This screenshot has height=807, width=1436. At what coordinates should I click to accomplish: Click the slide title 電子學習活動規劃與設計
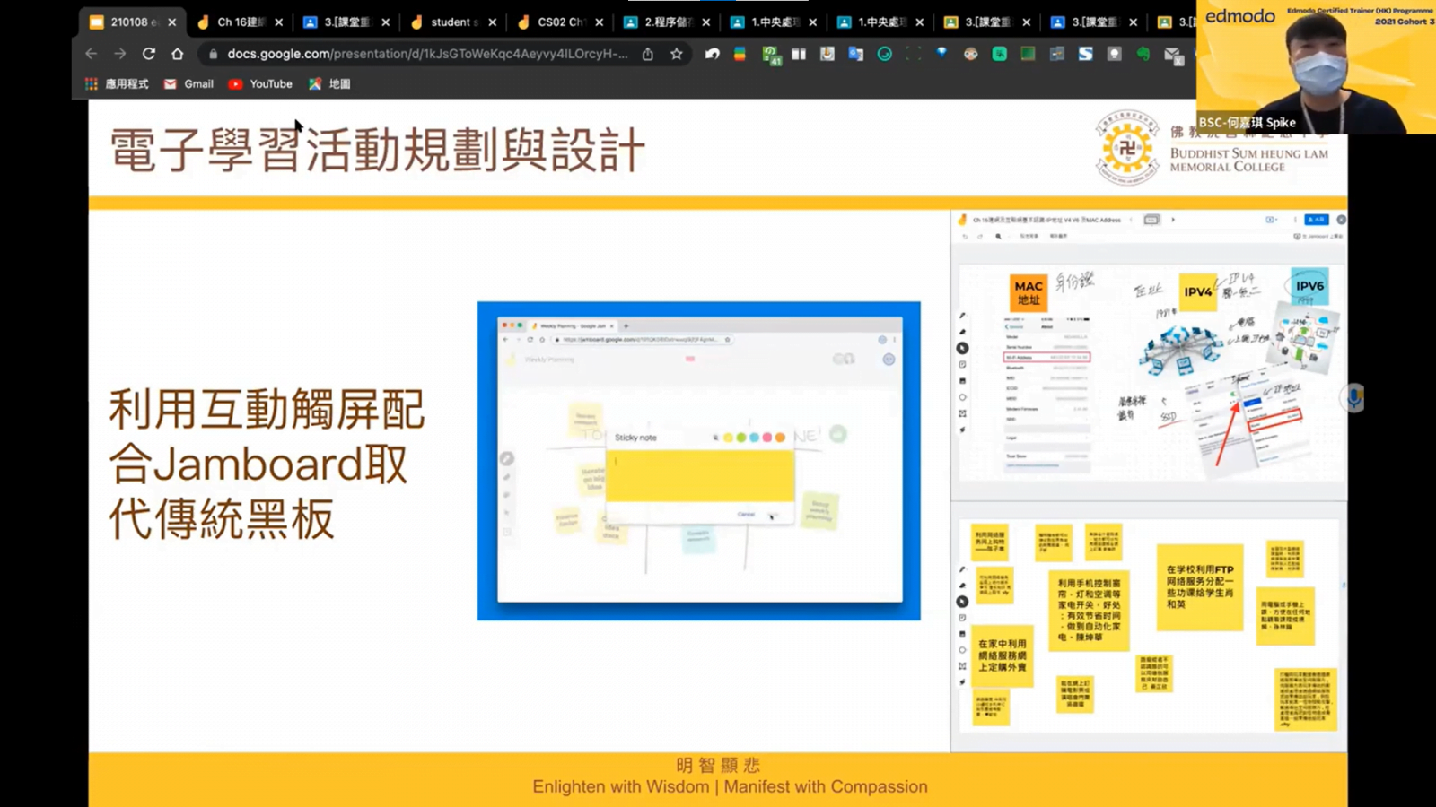coord(377,150)
